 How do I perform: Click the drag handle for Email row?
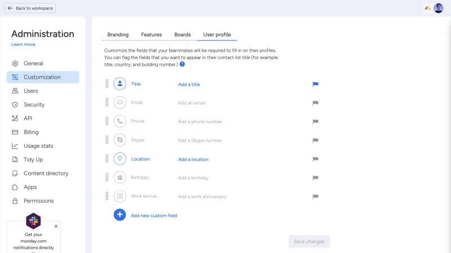[107, 102]
